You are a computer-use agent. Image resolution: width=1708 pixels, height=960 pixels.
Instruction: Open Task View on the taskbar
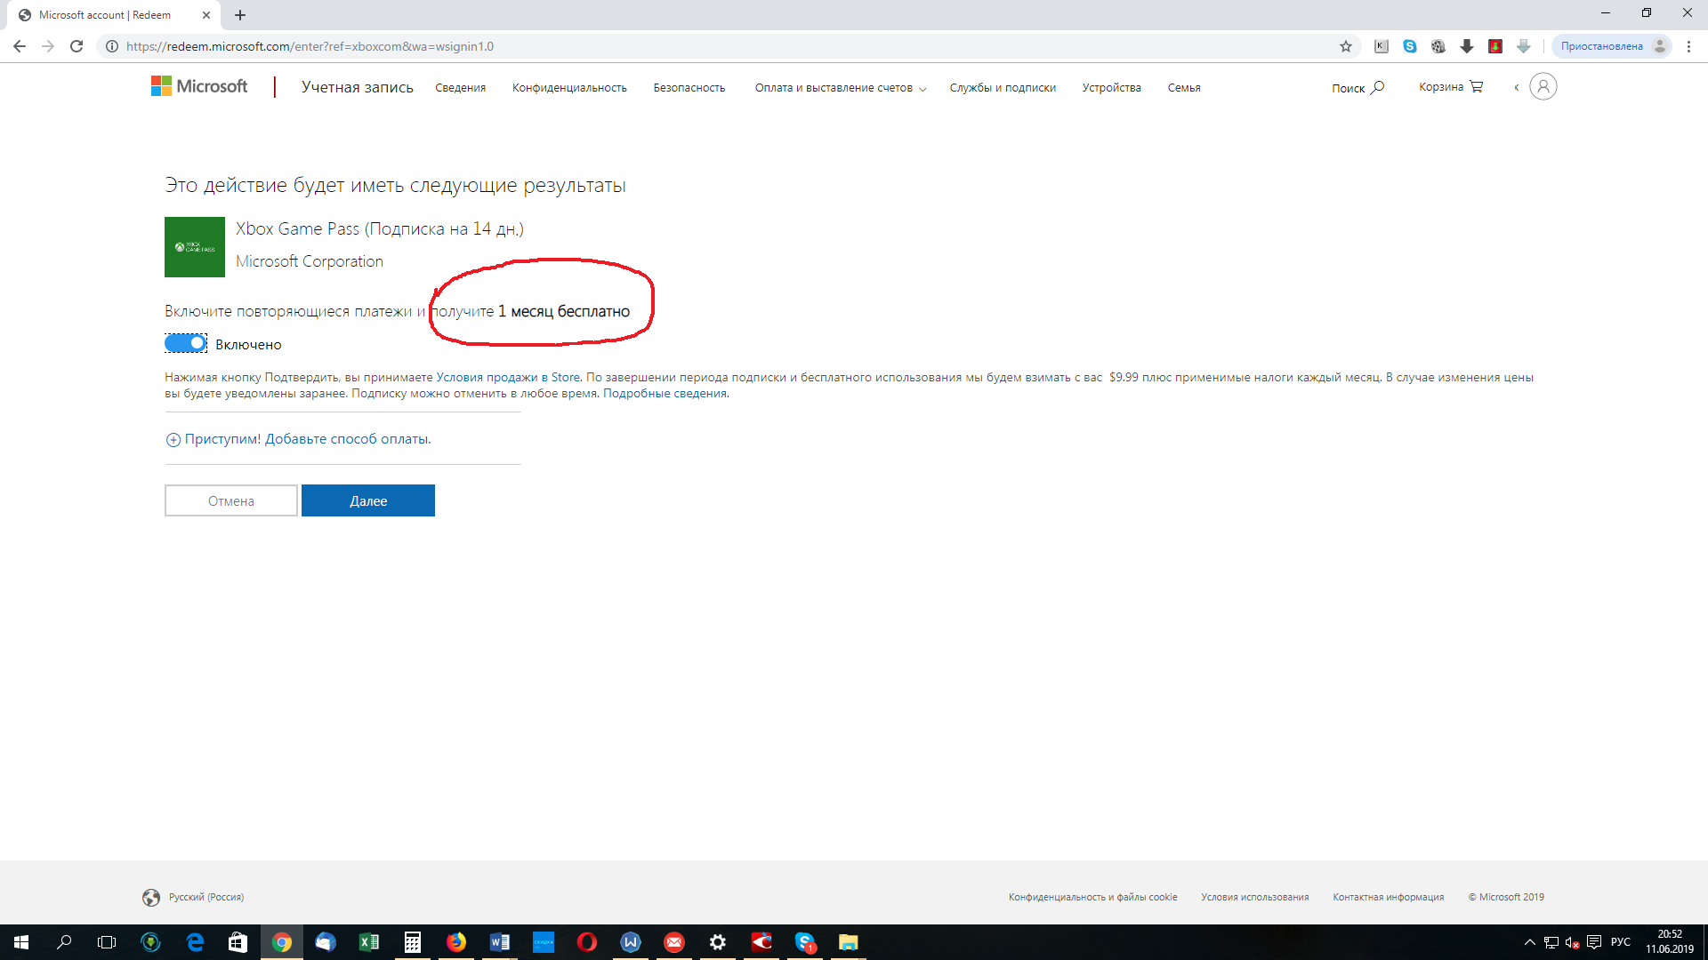point(107,942)
